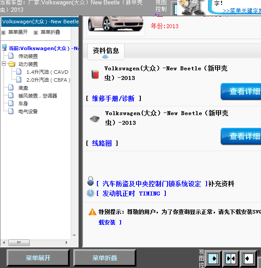Click the 菜单折叠 icon above the tree

pos(36,33)
